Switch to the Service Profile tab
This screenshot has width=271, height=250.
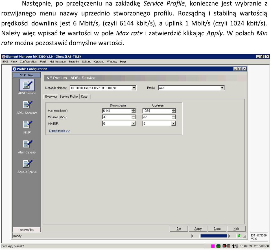coord(69,96)
